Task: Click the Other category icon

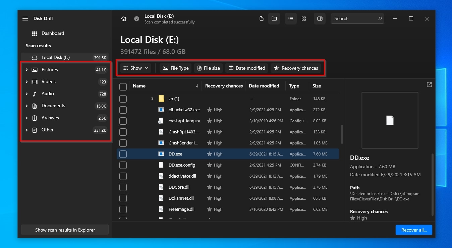Action: (35, 130)
